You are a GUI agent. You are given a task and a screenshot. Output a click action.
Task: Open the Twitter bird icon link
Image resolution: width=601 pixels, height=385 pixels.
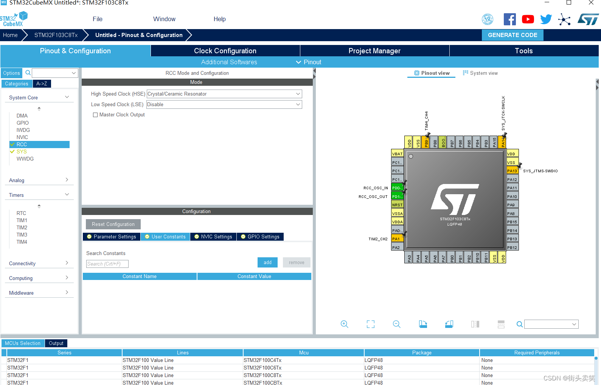pyautogui.click(x=546, y=19)
